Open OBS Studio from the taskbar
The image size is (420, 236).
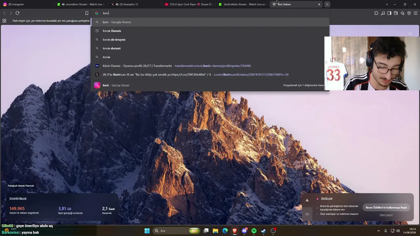(273, 231)
